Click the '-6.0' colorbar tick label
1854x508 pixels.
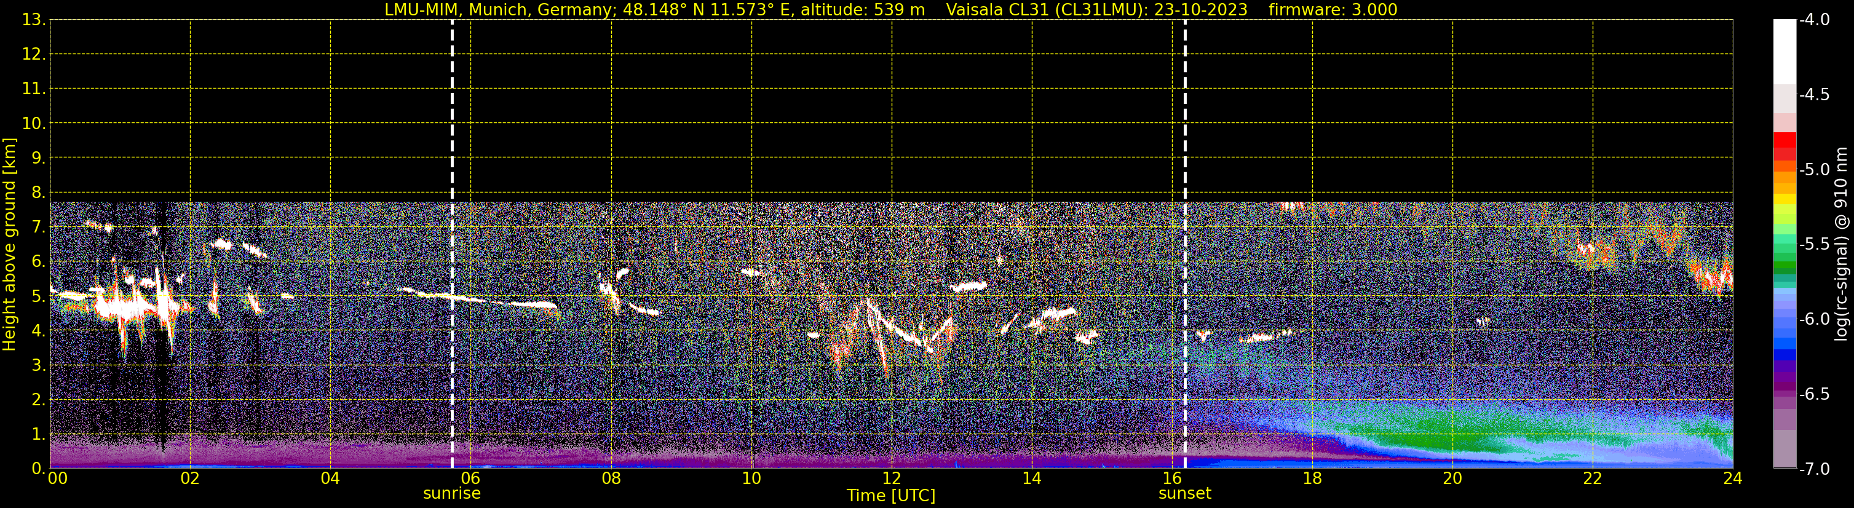pyautogui.click(x=1813, y=319)
